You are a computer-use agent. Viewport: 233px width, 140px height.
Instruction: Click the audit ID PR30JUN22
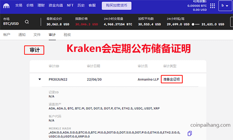pyautogui.click(x=58, y=79)
